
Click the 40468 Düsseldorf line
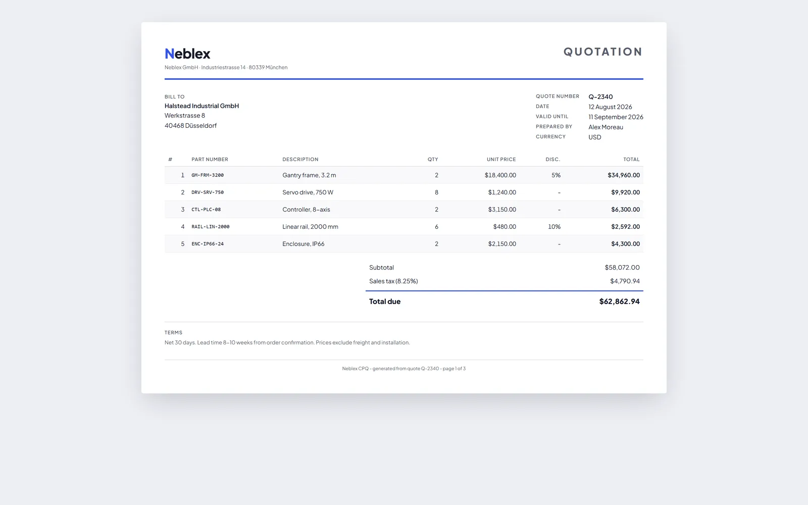tap(190, 126)
